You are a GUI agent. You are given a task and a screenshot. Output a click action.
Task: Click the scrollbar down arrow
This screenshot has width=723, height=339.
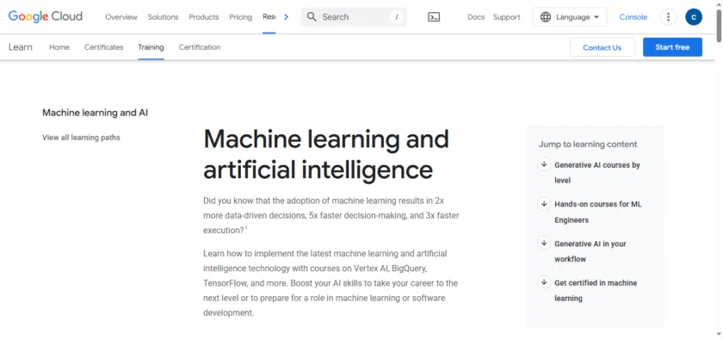[x=720, y=334]
